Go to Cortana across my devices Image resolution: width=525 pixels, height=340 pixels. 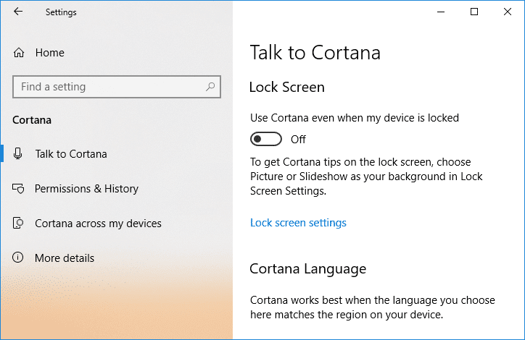(98, 224)
